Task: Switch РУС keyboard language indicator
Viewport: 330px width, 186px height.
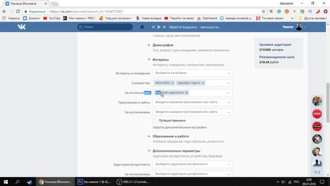Action: pyautogui.click(x=296, y=182)
